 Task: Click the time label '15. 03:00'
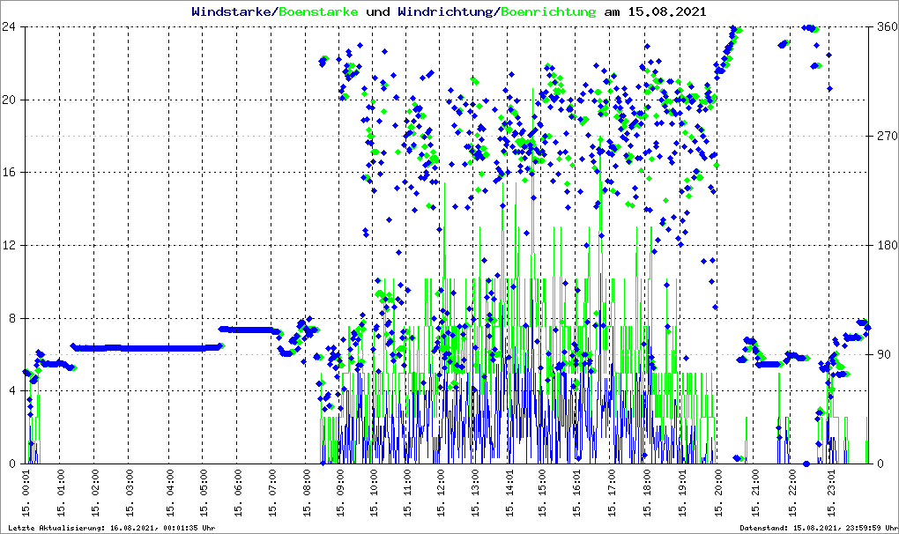(x=129, y=493)
